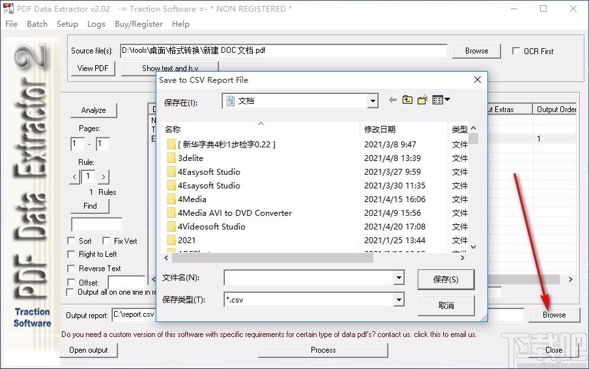The height and width of the screenshot is (369, 589).
Task: Open the Help menu
Action: click(180, 23)
